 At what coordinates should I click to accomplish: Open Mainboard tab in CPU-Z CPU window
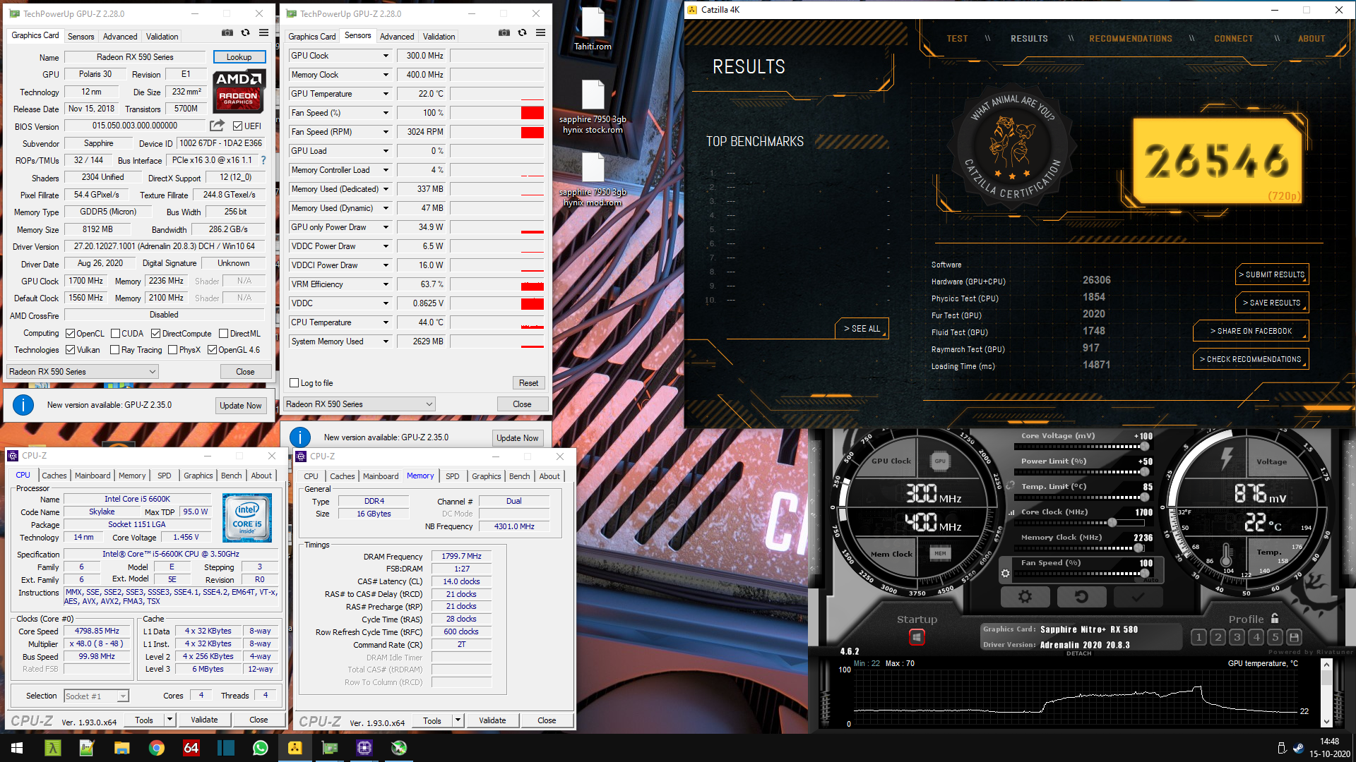93,476
